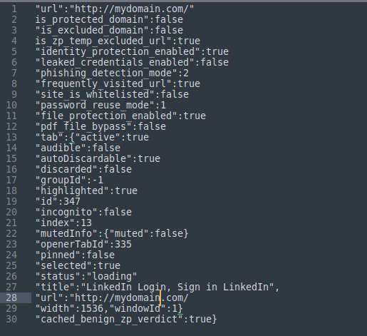
Task: Click the leaked_credentials_enabled line
Action: point(132,62)
